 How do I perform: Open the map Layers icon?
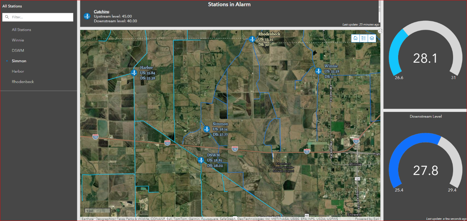[x=372, y=38]
